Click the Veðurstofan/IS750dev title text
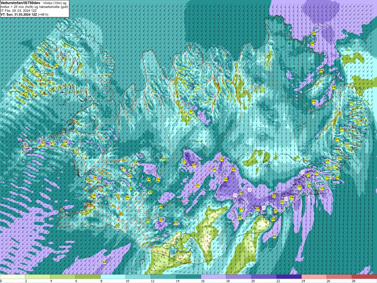The height and width of the screenshot is (283, 377). 20,2
